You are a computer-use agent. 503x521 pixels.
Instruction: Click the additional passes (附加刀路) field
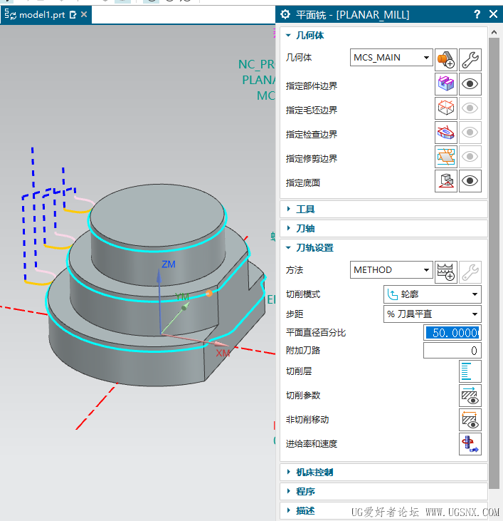pyautogui.click(x=452, y=351)
